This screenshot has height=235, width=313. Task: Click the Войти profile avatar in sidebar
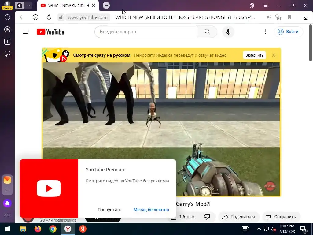tap(7, 6)
